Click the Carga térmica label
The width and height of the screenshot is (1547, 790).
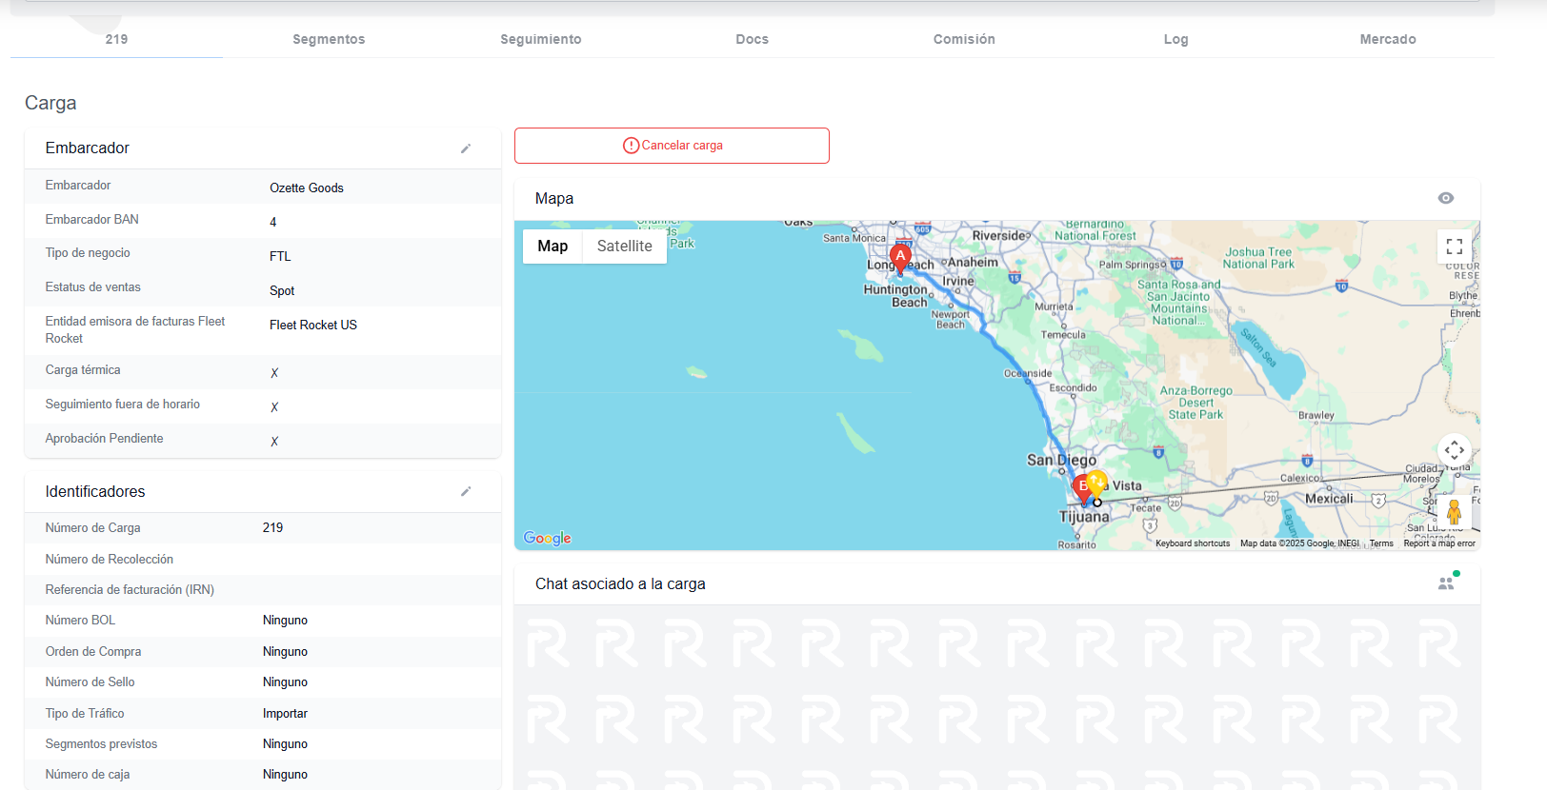pos(83,370)
